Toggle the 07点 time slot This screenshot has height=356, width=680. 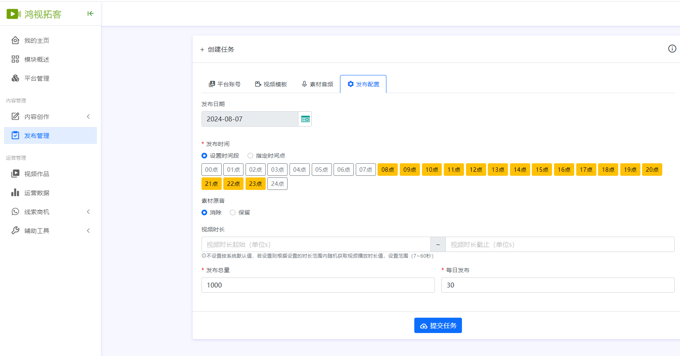[366, 170]
